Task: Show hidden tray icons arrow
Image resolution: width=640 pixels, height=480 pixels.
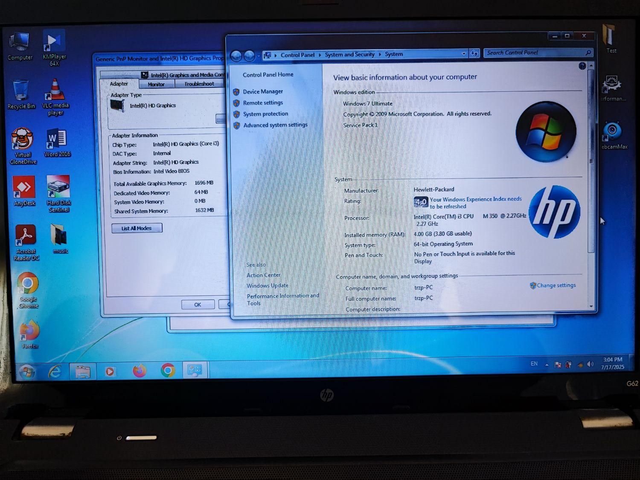Action: (547, 364)
